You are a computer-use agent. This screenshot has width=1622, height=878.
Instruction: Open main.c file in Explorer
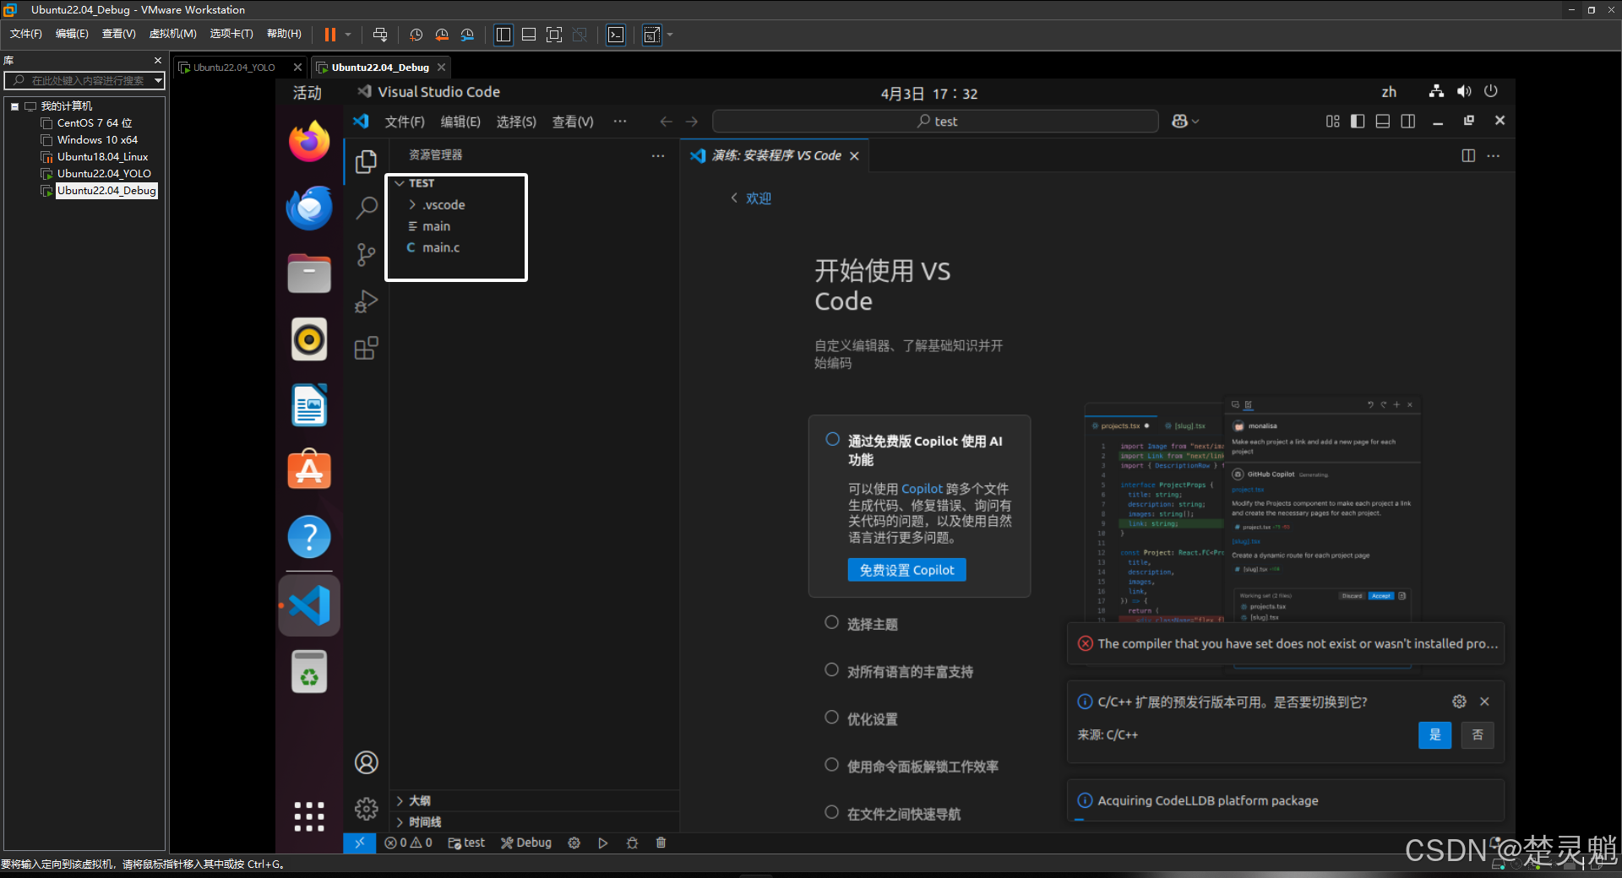coord(440,247)
